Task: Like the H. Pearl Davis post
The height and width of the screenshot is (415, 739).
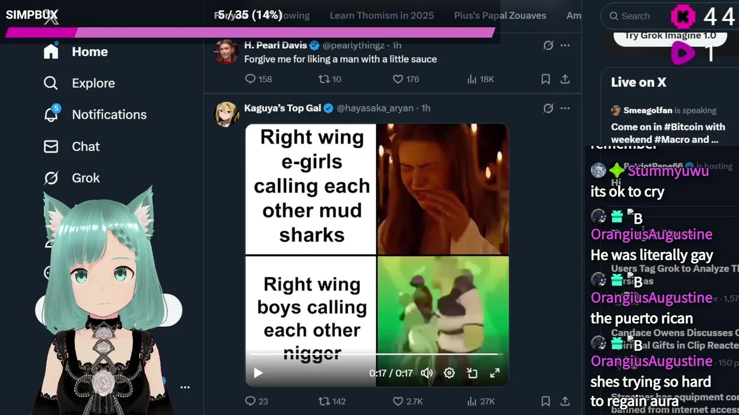Action: click(398, 79)
